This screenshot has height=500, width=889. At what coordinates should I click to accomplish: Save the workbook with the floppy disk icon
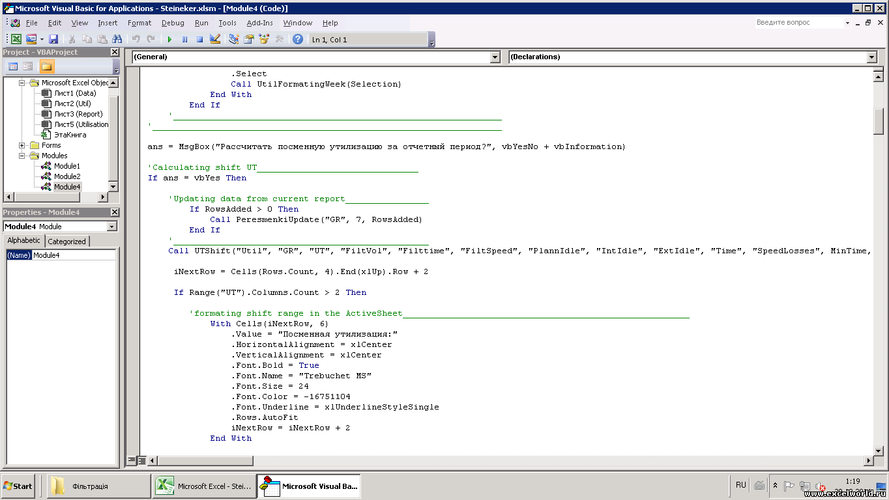tap(53, 40)
